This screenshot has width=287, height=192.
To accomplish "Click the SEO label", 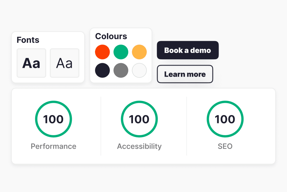I will pos(225,146).
